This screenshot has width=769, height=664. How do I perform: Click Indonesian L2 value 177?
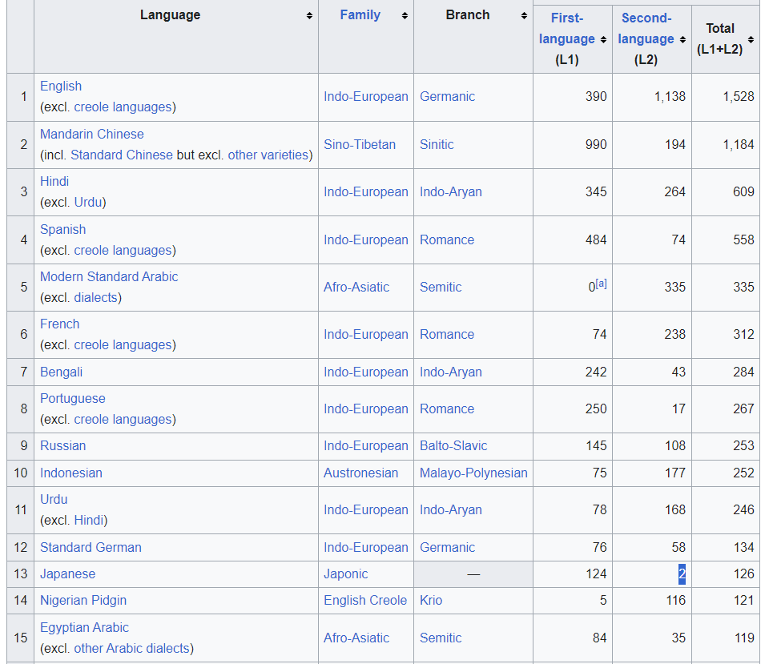point(674,473)
